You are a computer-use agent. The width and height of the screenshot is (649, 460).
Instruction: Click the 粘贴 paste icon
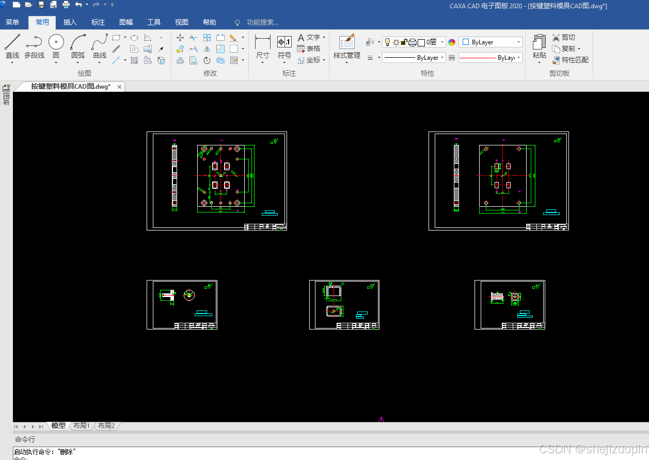tap(539, 45)
